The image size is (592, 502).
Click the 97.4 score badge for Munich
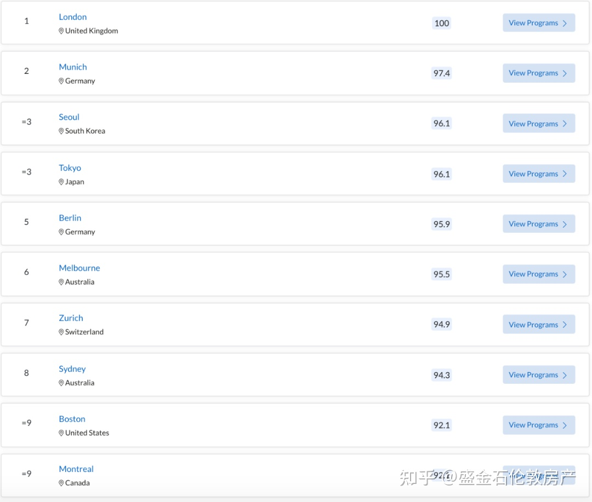[441, 73]
